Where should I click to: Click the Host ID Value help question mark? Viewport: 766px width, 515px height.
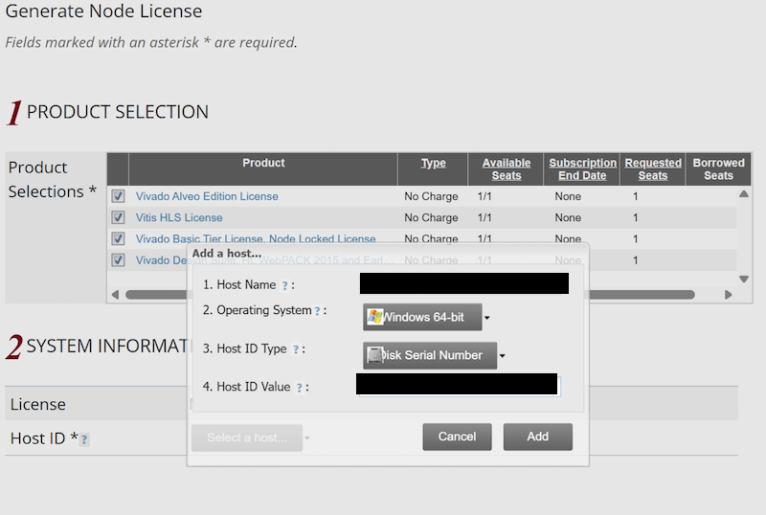(300, 388)
